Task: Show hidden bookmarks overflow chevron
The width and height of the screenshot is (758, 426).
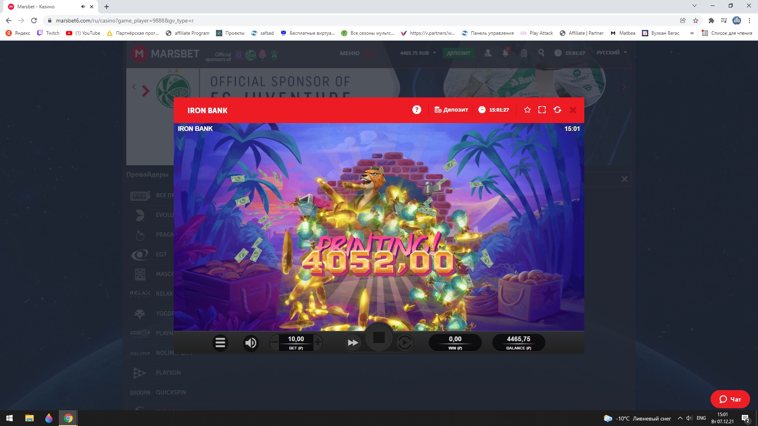Action: pos(692,33)
